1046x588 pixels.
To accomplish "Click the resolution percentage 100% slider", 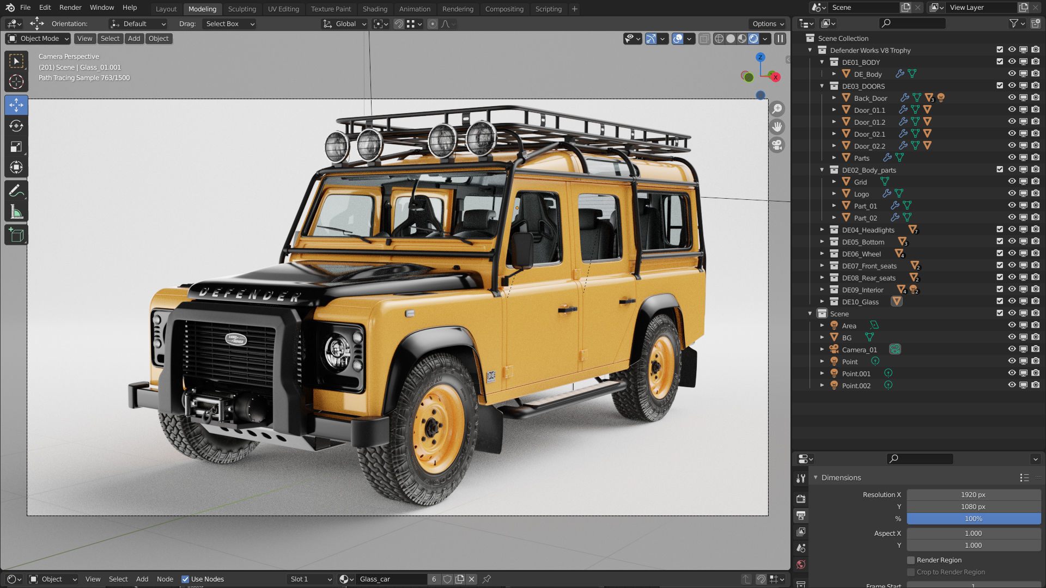I will 974,519.
